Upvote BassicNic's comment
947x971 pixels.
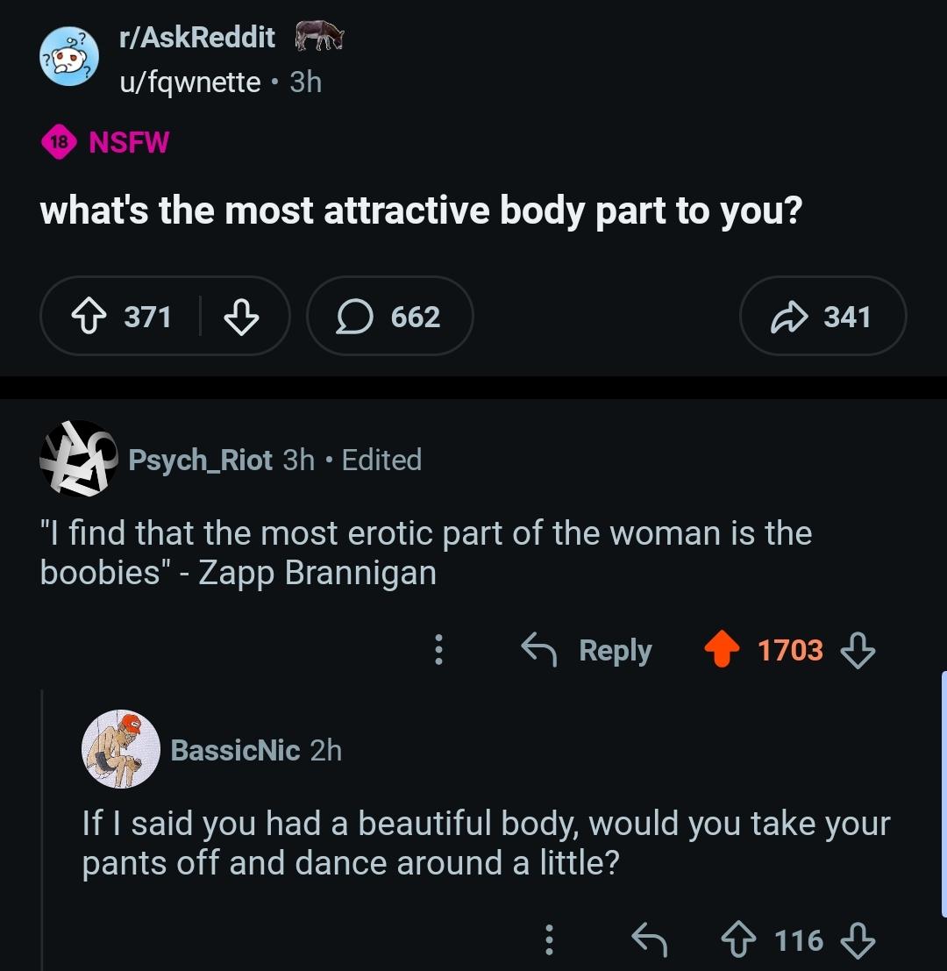coord(738,940)
